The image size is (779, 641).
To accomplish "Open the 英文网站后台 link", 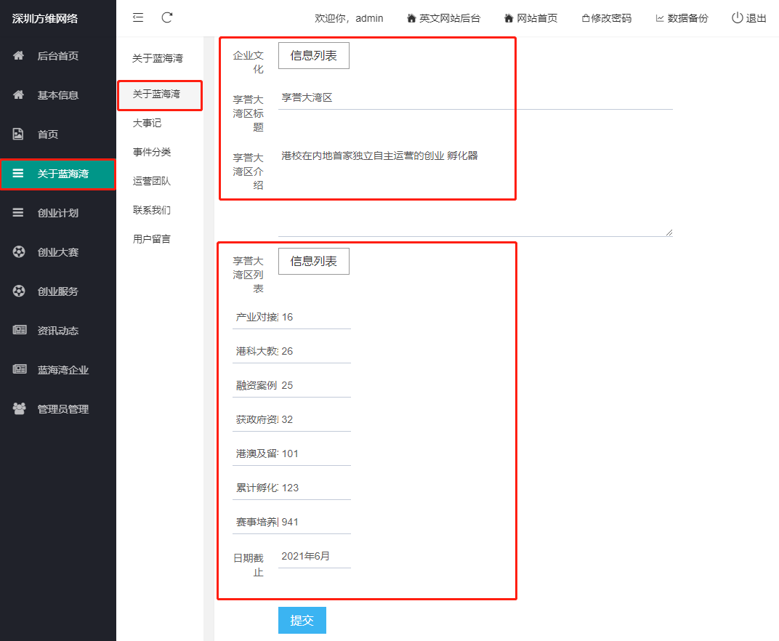I will 443,18.
